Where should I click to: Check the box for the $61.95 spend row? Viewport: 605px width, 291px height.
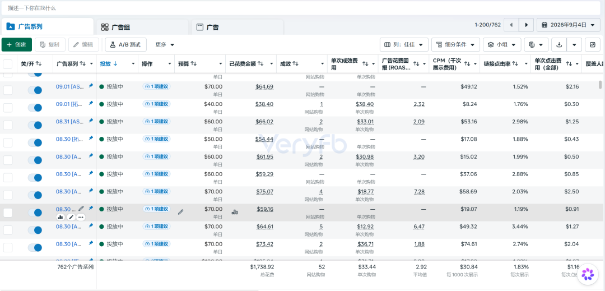[8, 160]
